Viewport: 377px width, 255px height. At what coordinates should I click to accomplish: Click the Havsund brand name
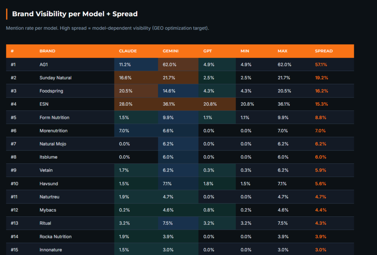pyautogui.click(x=49, y=183)
